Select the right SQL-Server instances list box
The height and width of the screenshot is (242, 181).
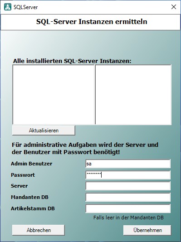pyautogui.click(x=133, y=95)
